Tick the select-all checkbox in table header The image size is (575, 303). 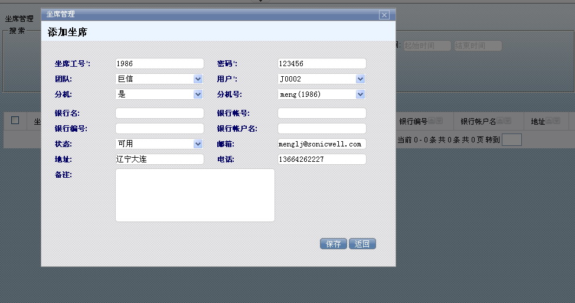point(15,120)
